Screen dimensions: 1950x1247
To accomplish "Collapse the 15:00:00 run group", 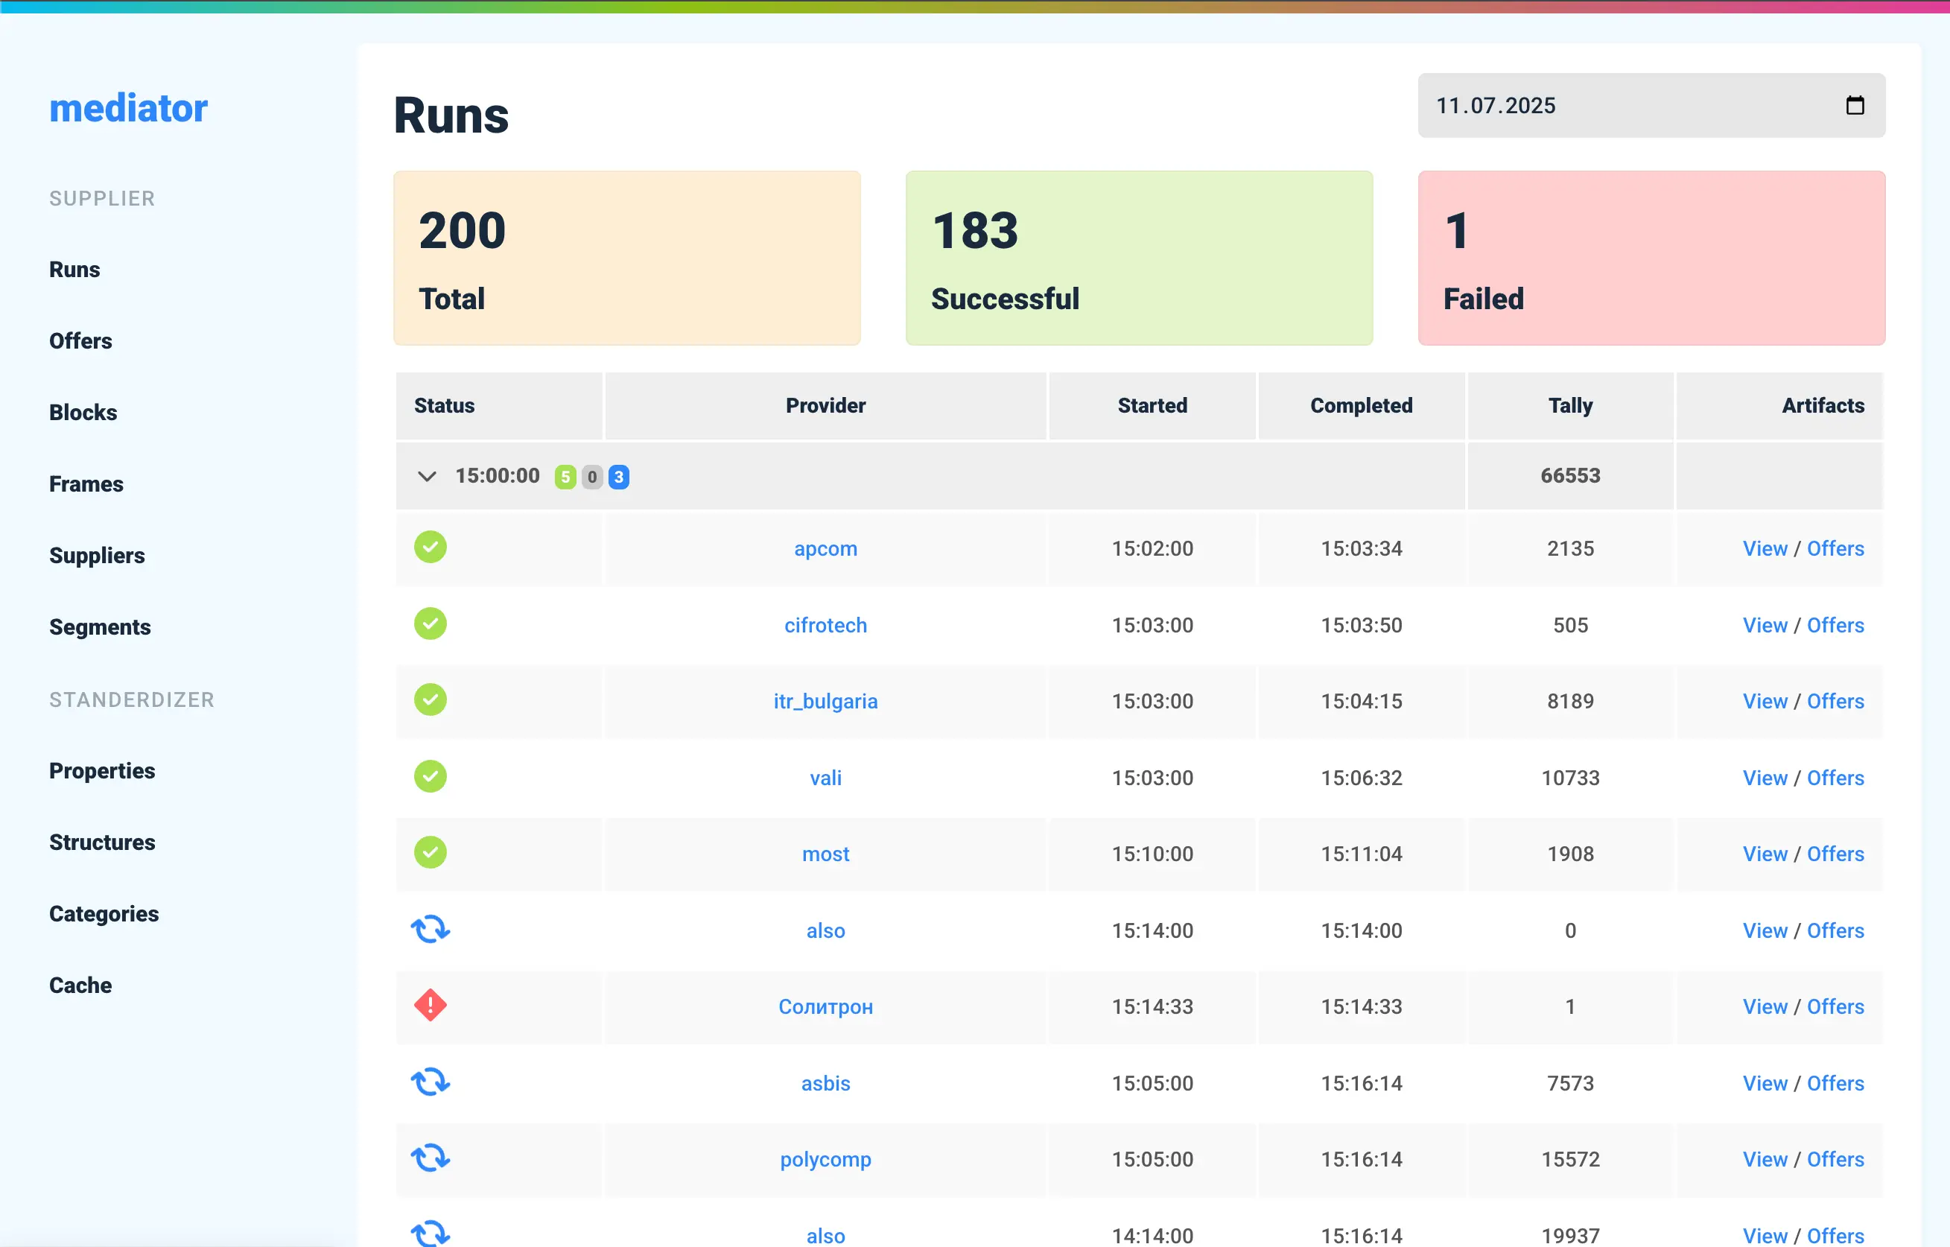I will pyautogui.click(x=427, y=476).
